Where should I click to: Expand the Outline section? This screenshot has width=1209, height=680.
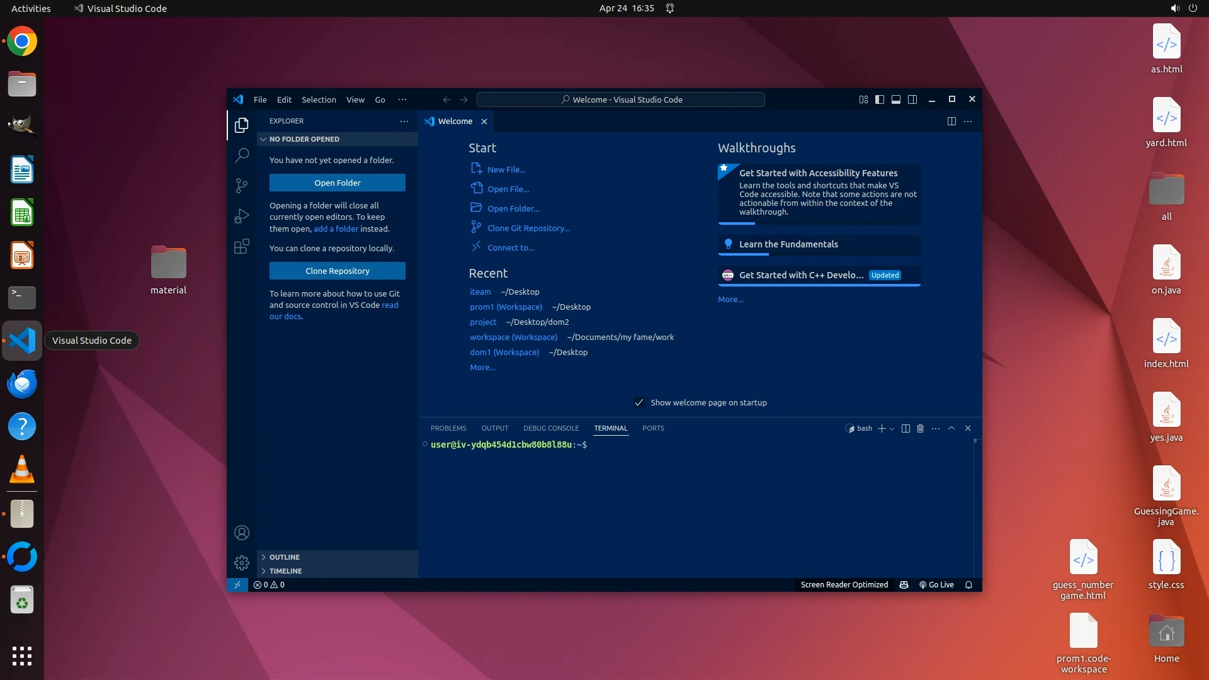coord(285,557)
